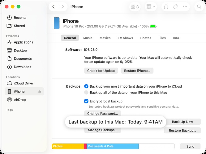The image size is (206, 154).
Task: Switch to the Files tab
Action: click(162, 38)
